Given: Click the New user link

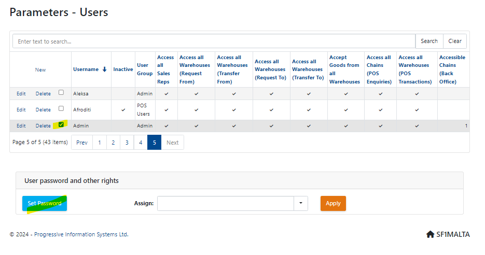Looking at the screenshot, I should tap(40, 69).
